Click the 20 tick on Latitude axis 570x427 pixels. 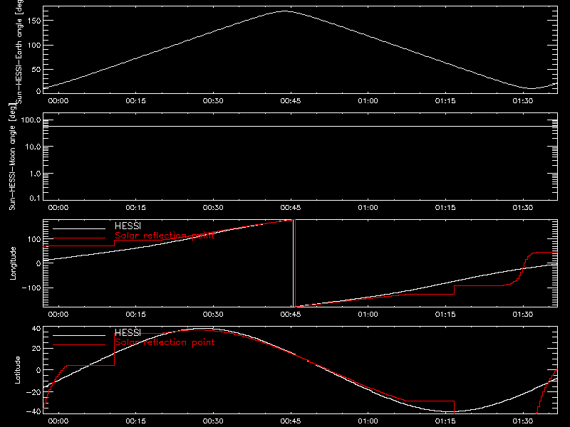tap(36, 349)
